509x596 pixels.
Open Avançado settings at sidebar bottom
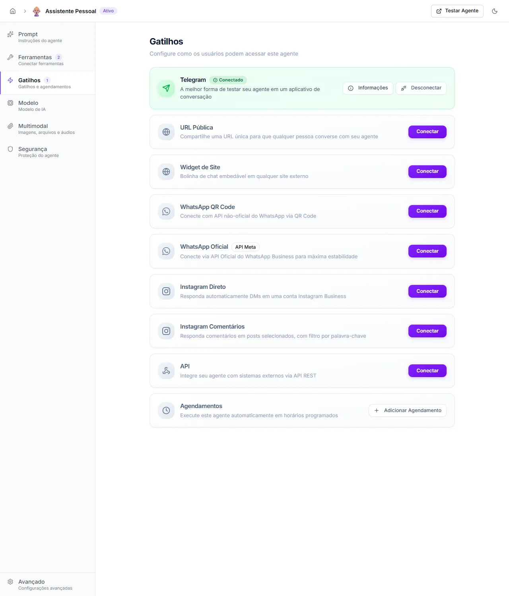click(48, 584)
